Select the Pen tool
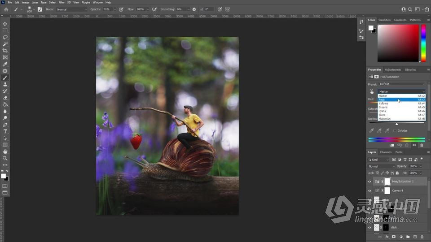Viewport: 431px width, 242px height. 5,125
